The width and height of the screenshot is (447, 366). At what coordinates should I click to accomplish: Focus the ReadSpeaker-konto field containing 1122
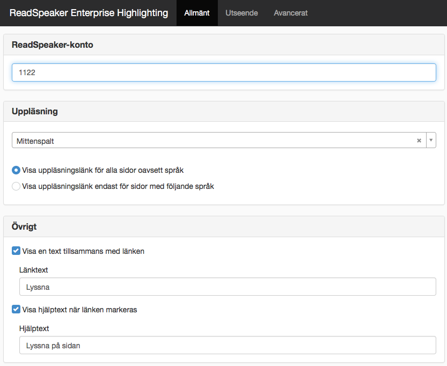coord(224,72)
